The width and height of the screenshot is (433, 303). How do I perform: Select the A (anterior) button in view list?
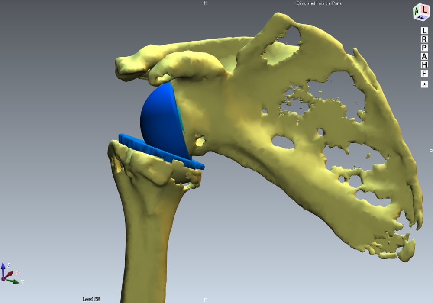424,57
